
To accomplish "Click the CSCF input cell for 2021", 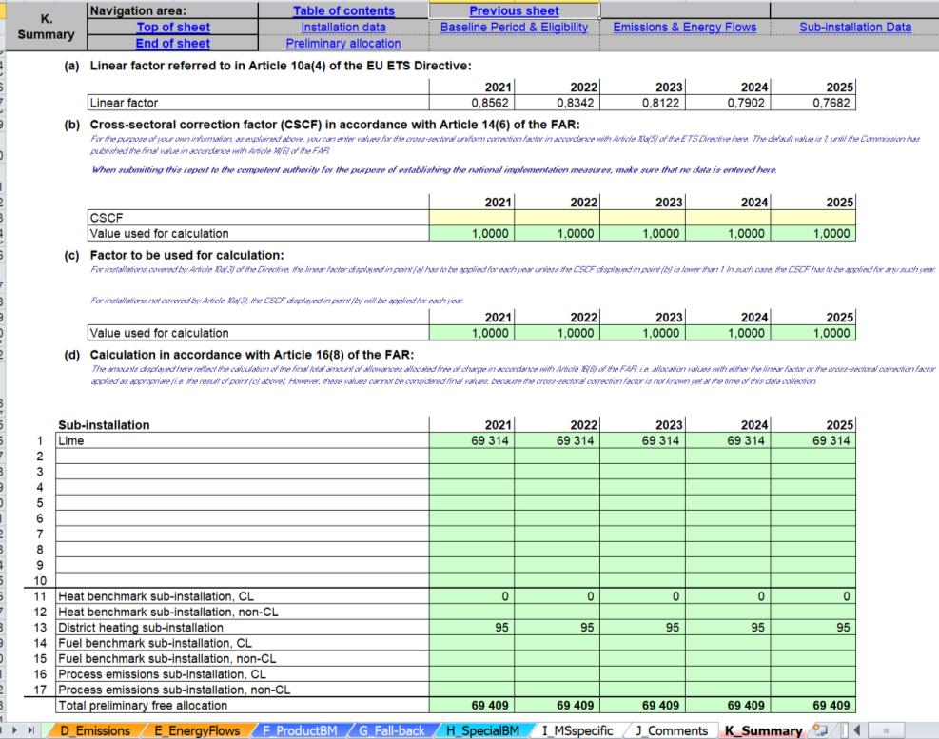I will [x=471, y=218].
